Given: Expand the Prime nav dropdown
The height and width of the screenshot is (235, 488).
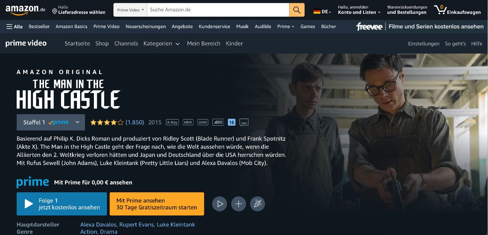Looking at the screenshot, I should (x=286, y=26).
